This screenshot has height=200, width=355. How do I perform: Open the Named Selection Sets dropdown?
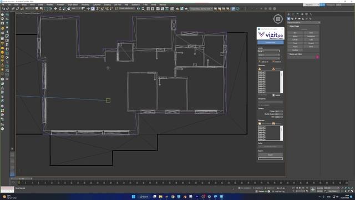pyautogui.click(x=127, y=9)
